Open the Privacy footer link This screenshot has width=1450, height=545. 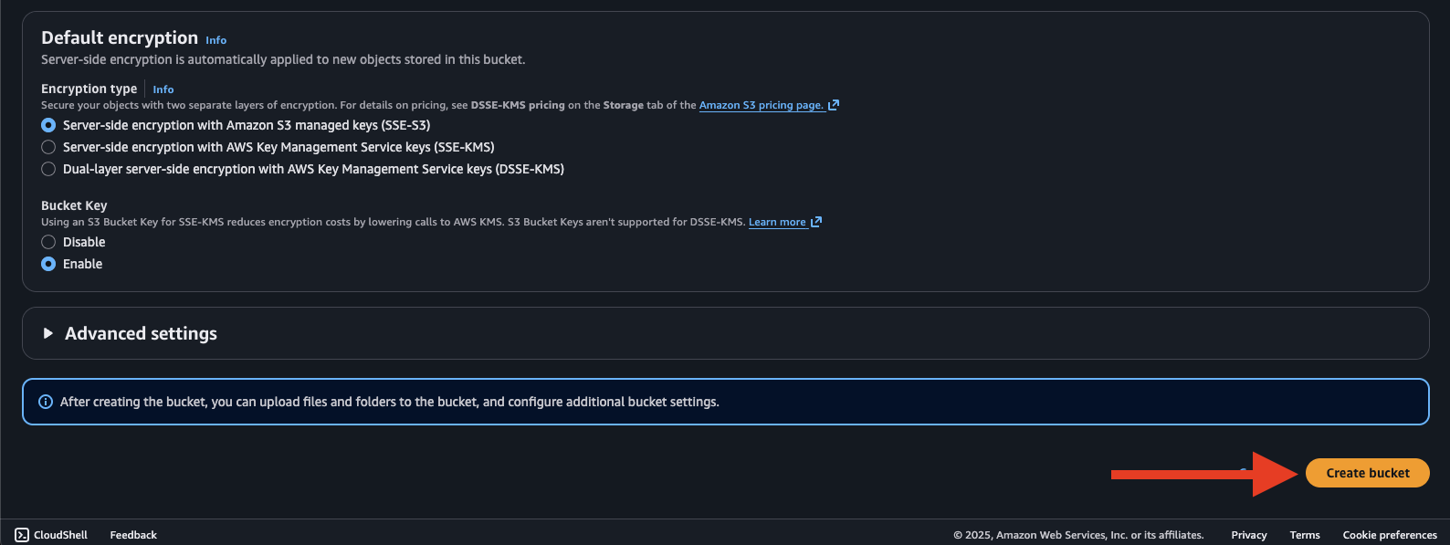pyautogui.click(x=1248, y=535)
